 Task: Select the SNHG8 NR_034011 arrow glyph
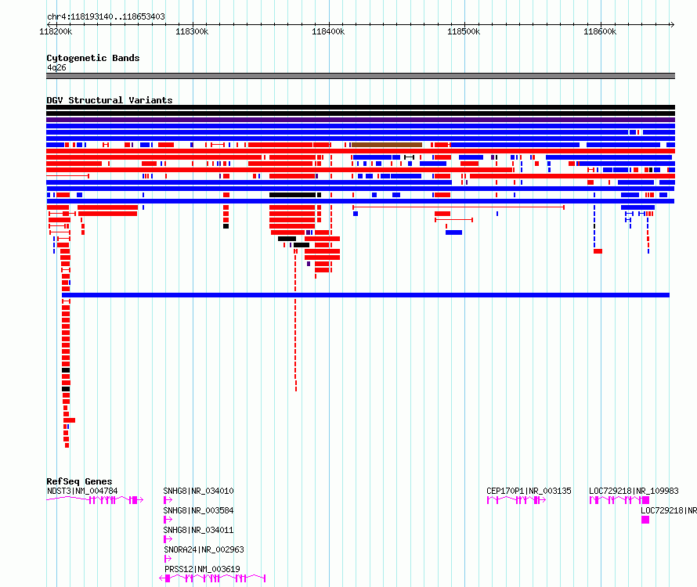(168, 539)
